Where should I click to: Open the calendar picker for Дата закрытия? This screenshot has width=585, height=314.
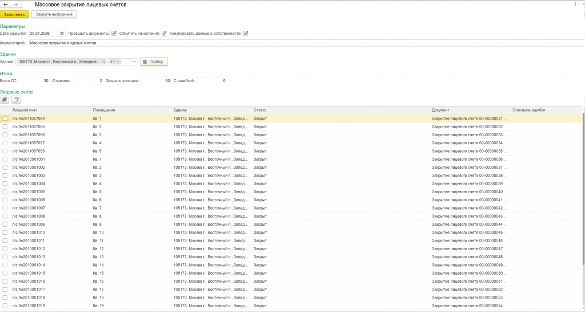[x=62, y=34]
